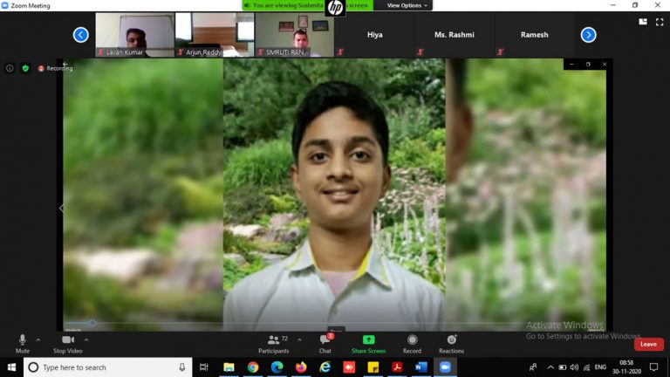This screenshot has height=377, width=670.
Task: Open Windows Start menu
Action: click(x=11, y=367)
